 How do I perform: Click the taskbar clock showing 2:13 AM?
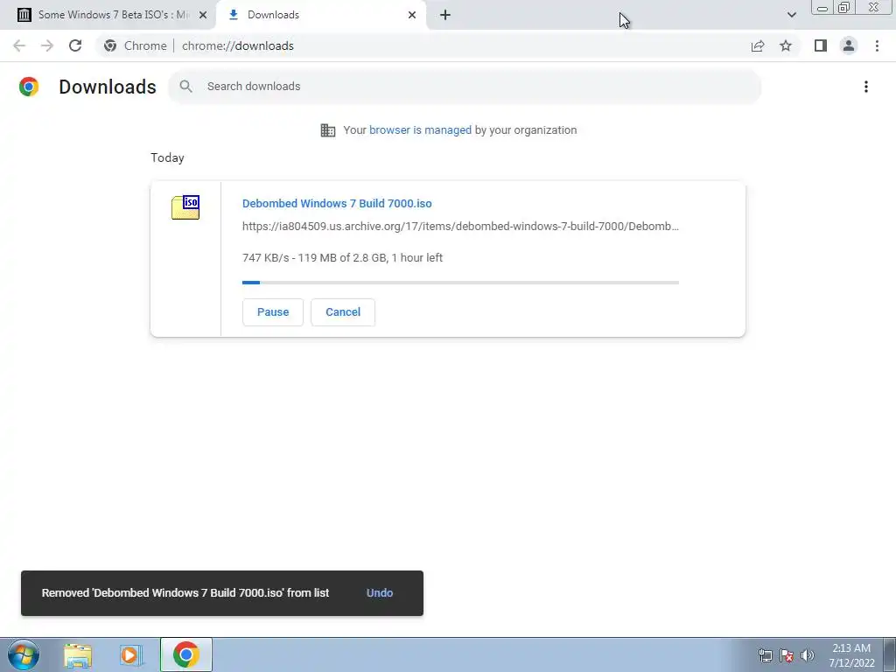(851, 655)
